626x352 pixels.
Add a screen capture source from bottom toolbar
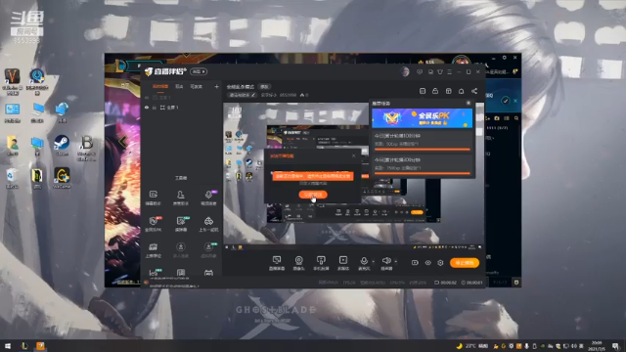[x=277, y=263]
